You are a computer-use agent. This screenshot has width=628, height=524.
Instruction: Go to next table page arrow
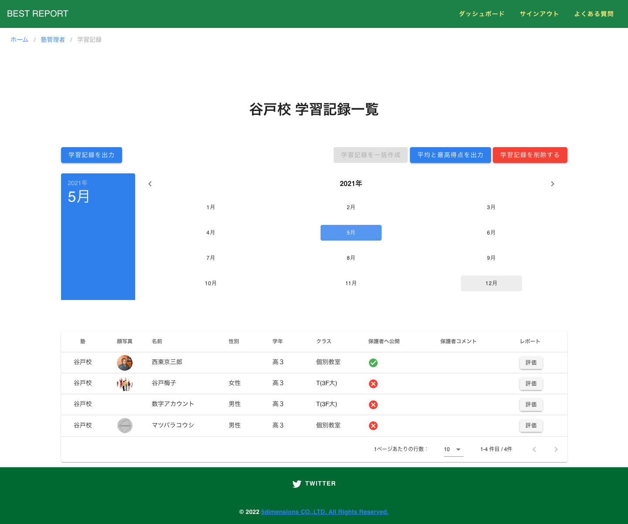[x=556, y=449]
